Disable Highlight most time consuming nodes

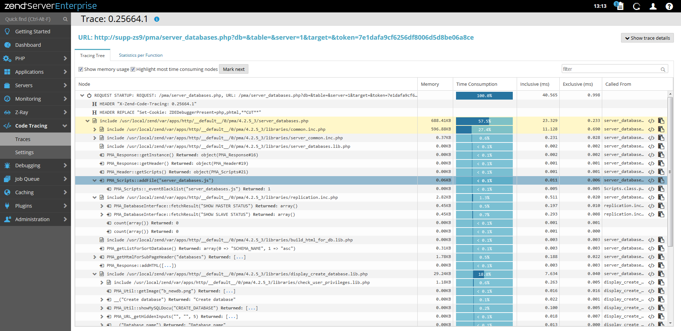click(133, 69)
